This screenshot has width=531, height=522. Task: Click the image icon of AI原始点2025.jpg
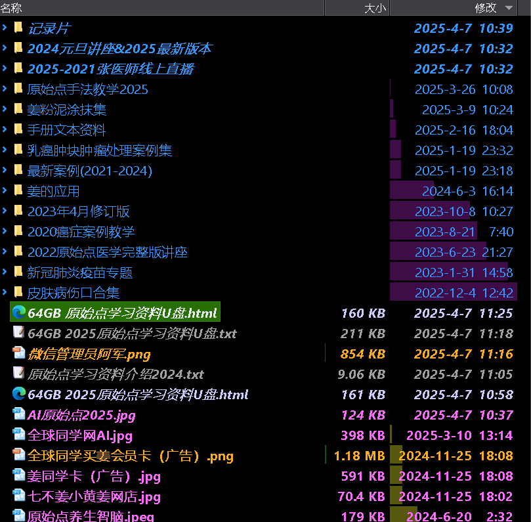(x=19, y=414)
